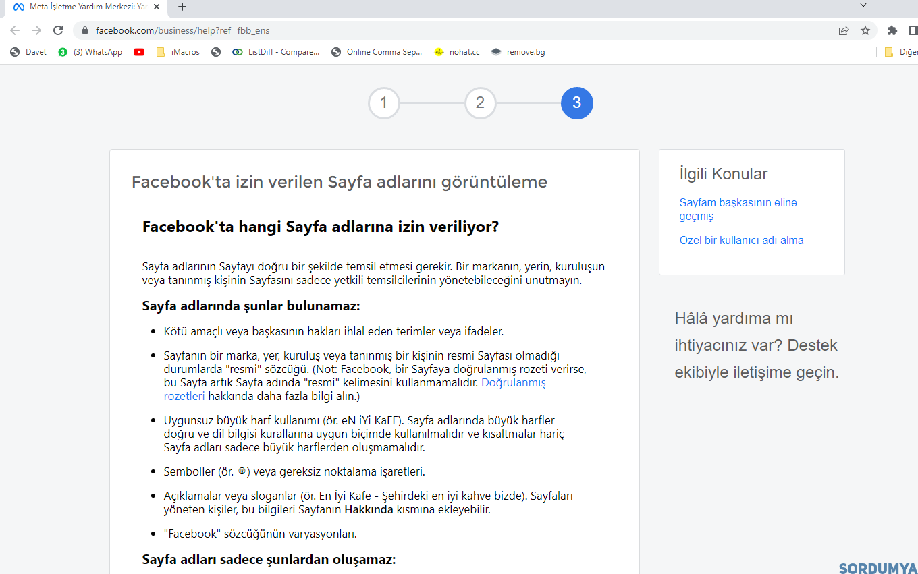Go back to the previous page
The width and height of the screenshot is (918, 574).
coord(15,30)
